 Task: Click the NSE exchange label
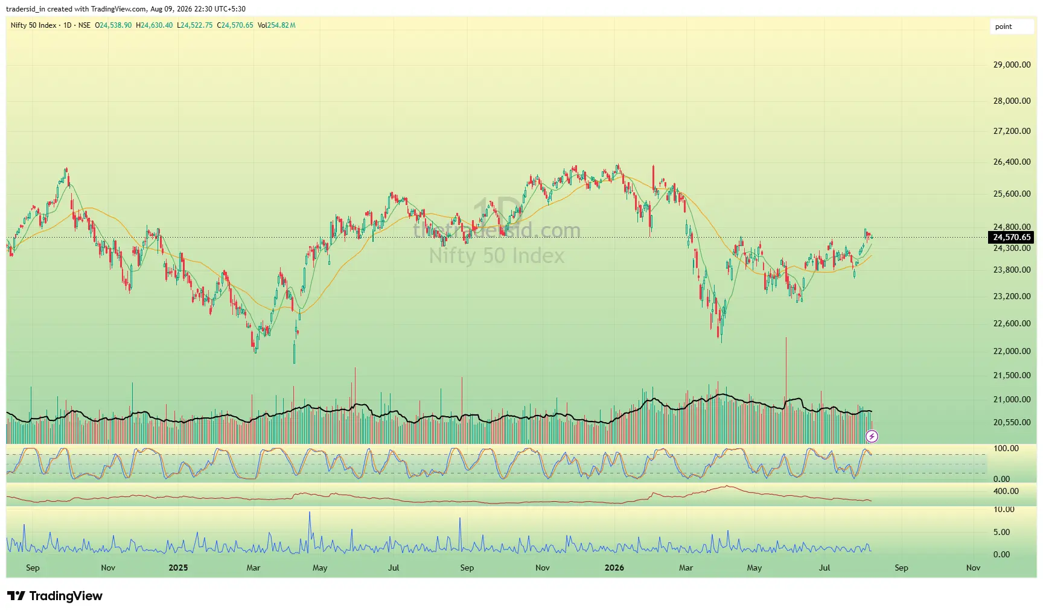(85, 25)
